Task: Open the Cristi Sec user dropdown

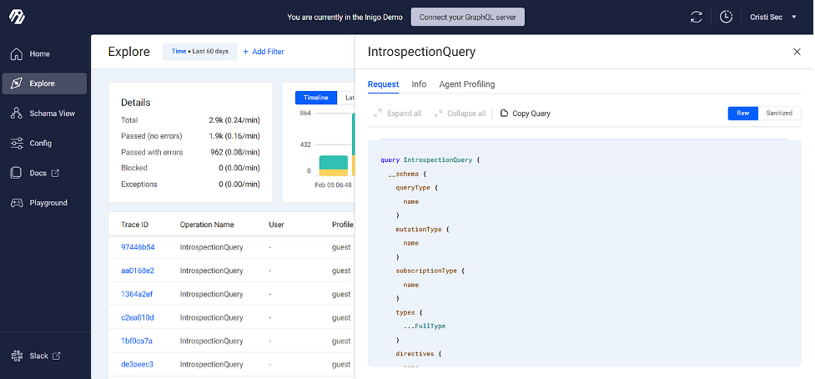Action: click(x=771, y=17)
